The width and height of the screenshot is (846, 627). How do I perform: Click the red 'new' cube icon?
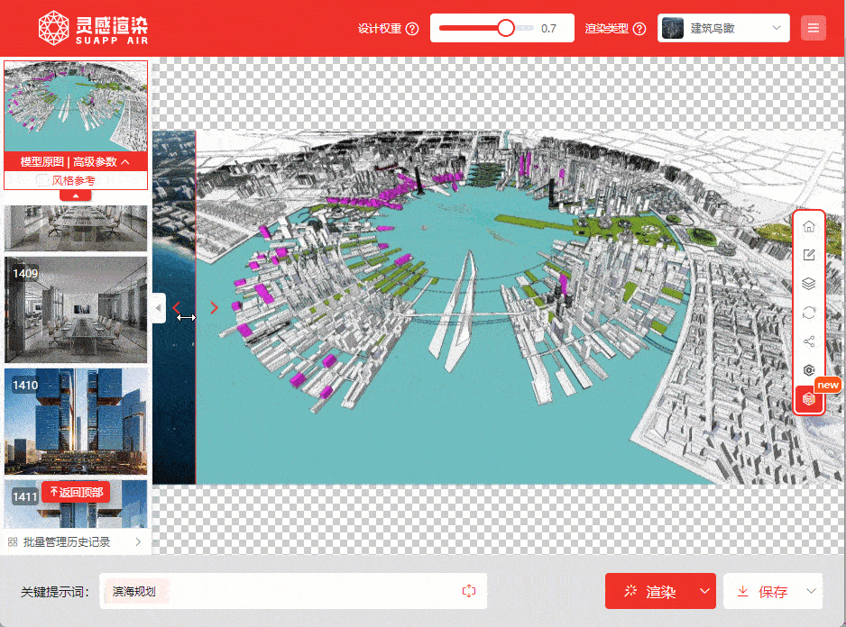point(809,398)
